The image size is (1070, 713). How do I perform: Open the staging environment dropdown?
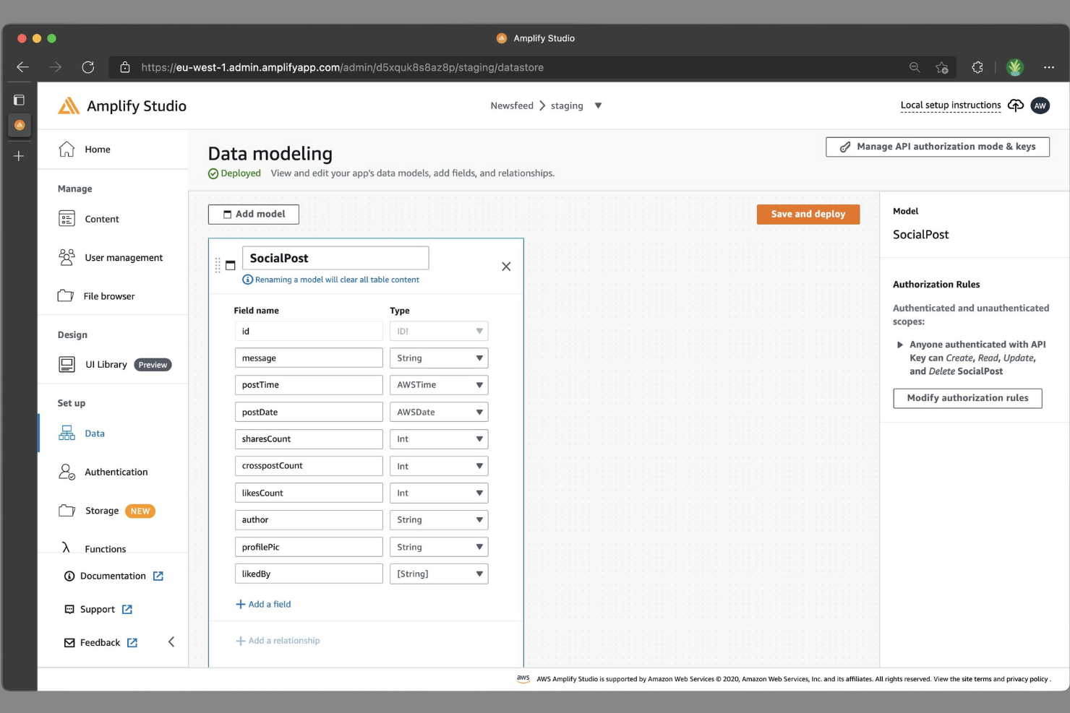[x=599, y=105]
